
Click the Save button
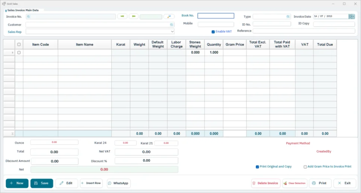click(42, 183)
